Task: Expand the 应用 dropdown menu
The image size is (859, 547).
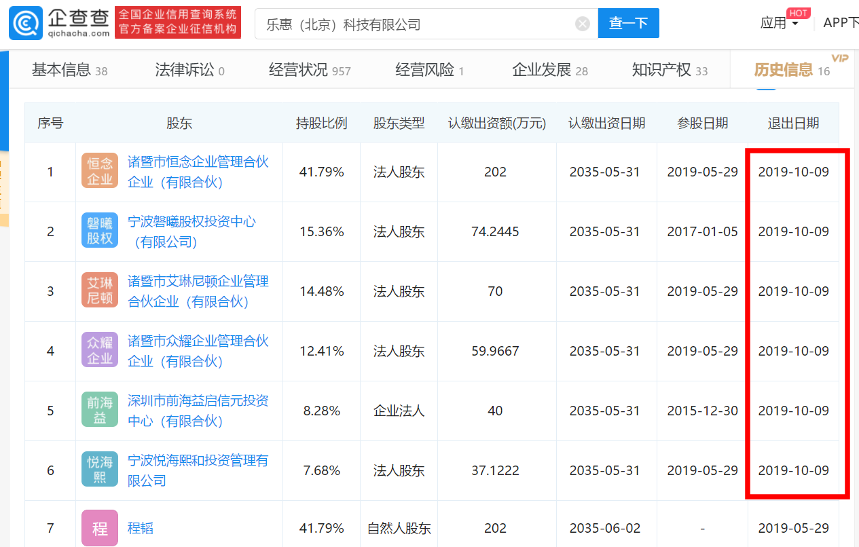Action: click(x=779, y=23)
